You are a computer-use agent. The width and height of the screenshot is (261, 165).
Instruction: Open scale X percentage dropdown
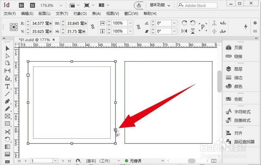(x=130, y=23)
